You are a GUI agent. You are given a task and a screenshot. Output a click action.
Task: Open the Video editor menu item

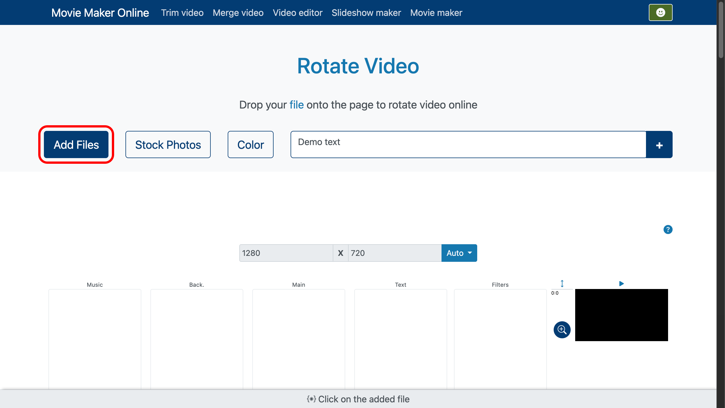[x=298, y=13]
